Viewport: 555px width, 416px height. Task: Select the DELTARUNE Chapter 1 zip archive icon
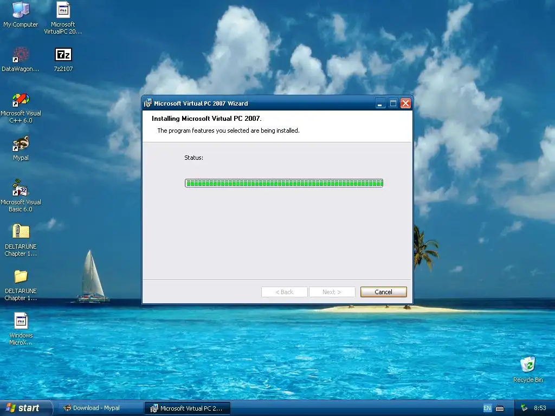(21, 240)
